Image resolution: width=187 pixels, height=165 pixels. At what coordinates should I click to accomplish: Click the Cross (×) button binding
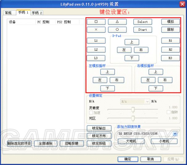tap(96, 30)
